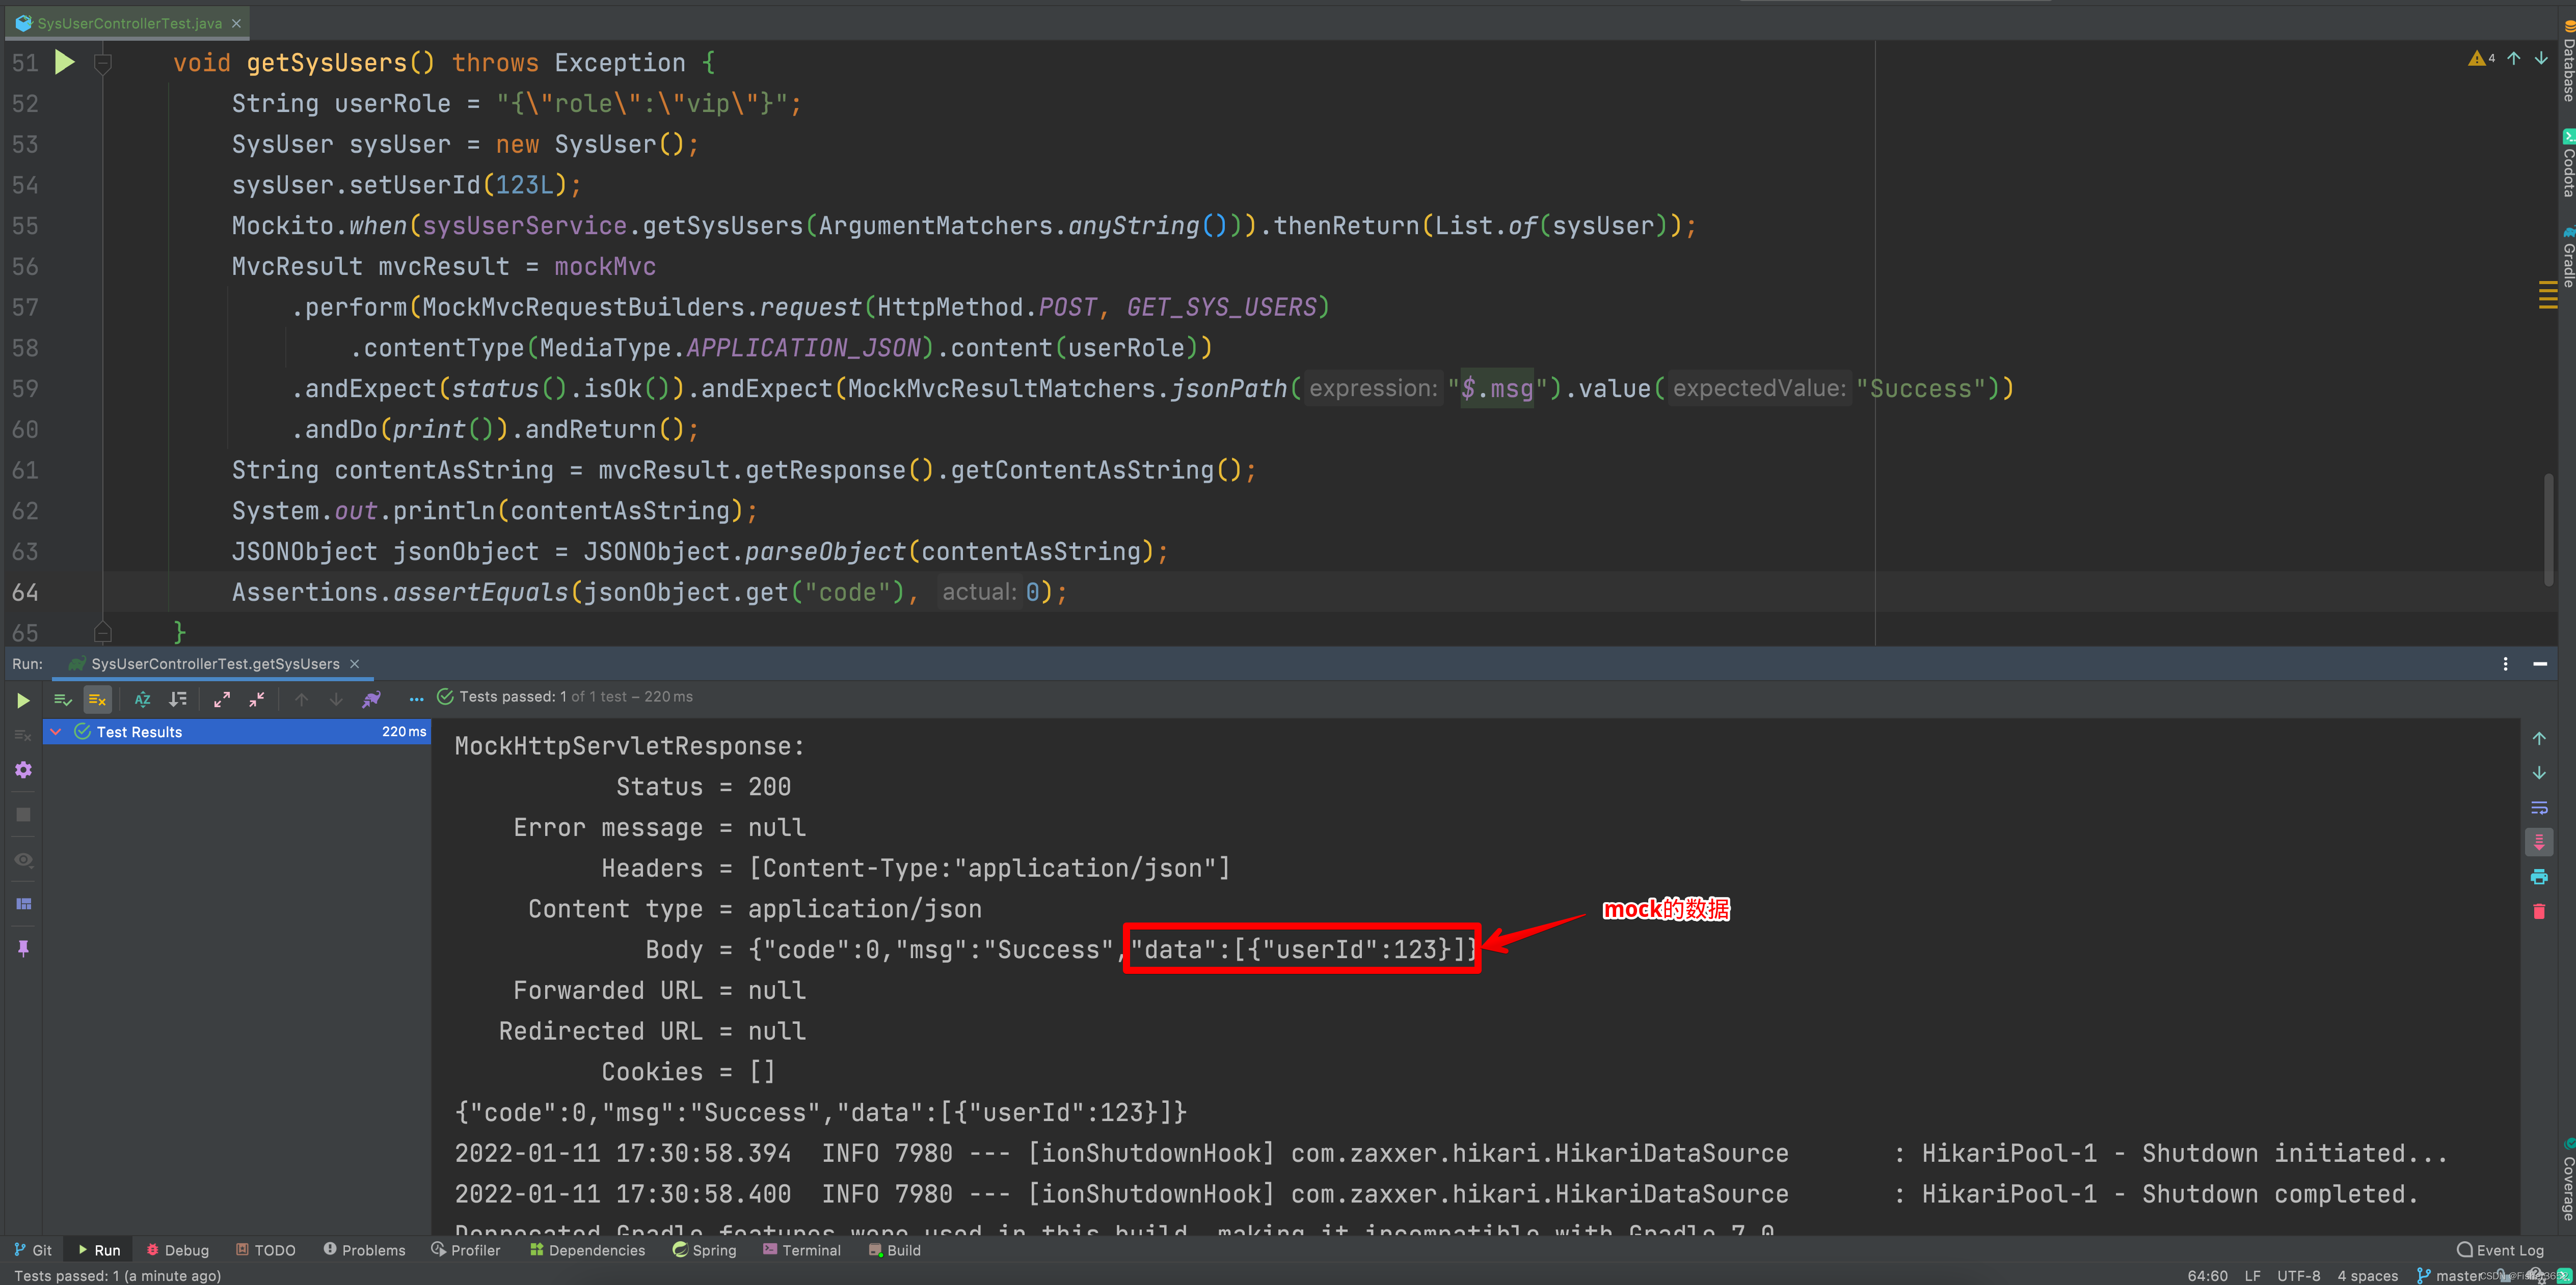Viewport: 2576px width, 1285px height.
Task: Select the SysUserControllerTest.getSysUsers run tab
Action: pos(214,663)
